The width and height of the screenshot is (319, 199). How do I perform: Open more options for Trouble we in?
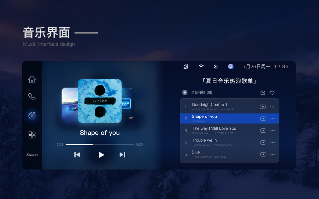pyautogui.click(x=272, y=143)
